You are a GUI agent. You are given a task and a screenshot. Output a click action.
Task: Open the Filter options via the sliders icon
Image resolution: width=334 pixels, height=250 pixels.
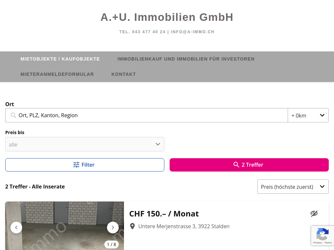76,165
